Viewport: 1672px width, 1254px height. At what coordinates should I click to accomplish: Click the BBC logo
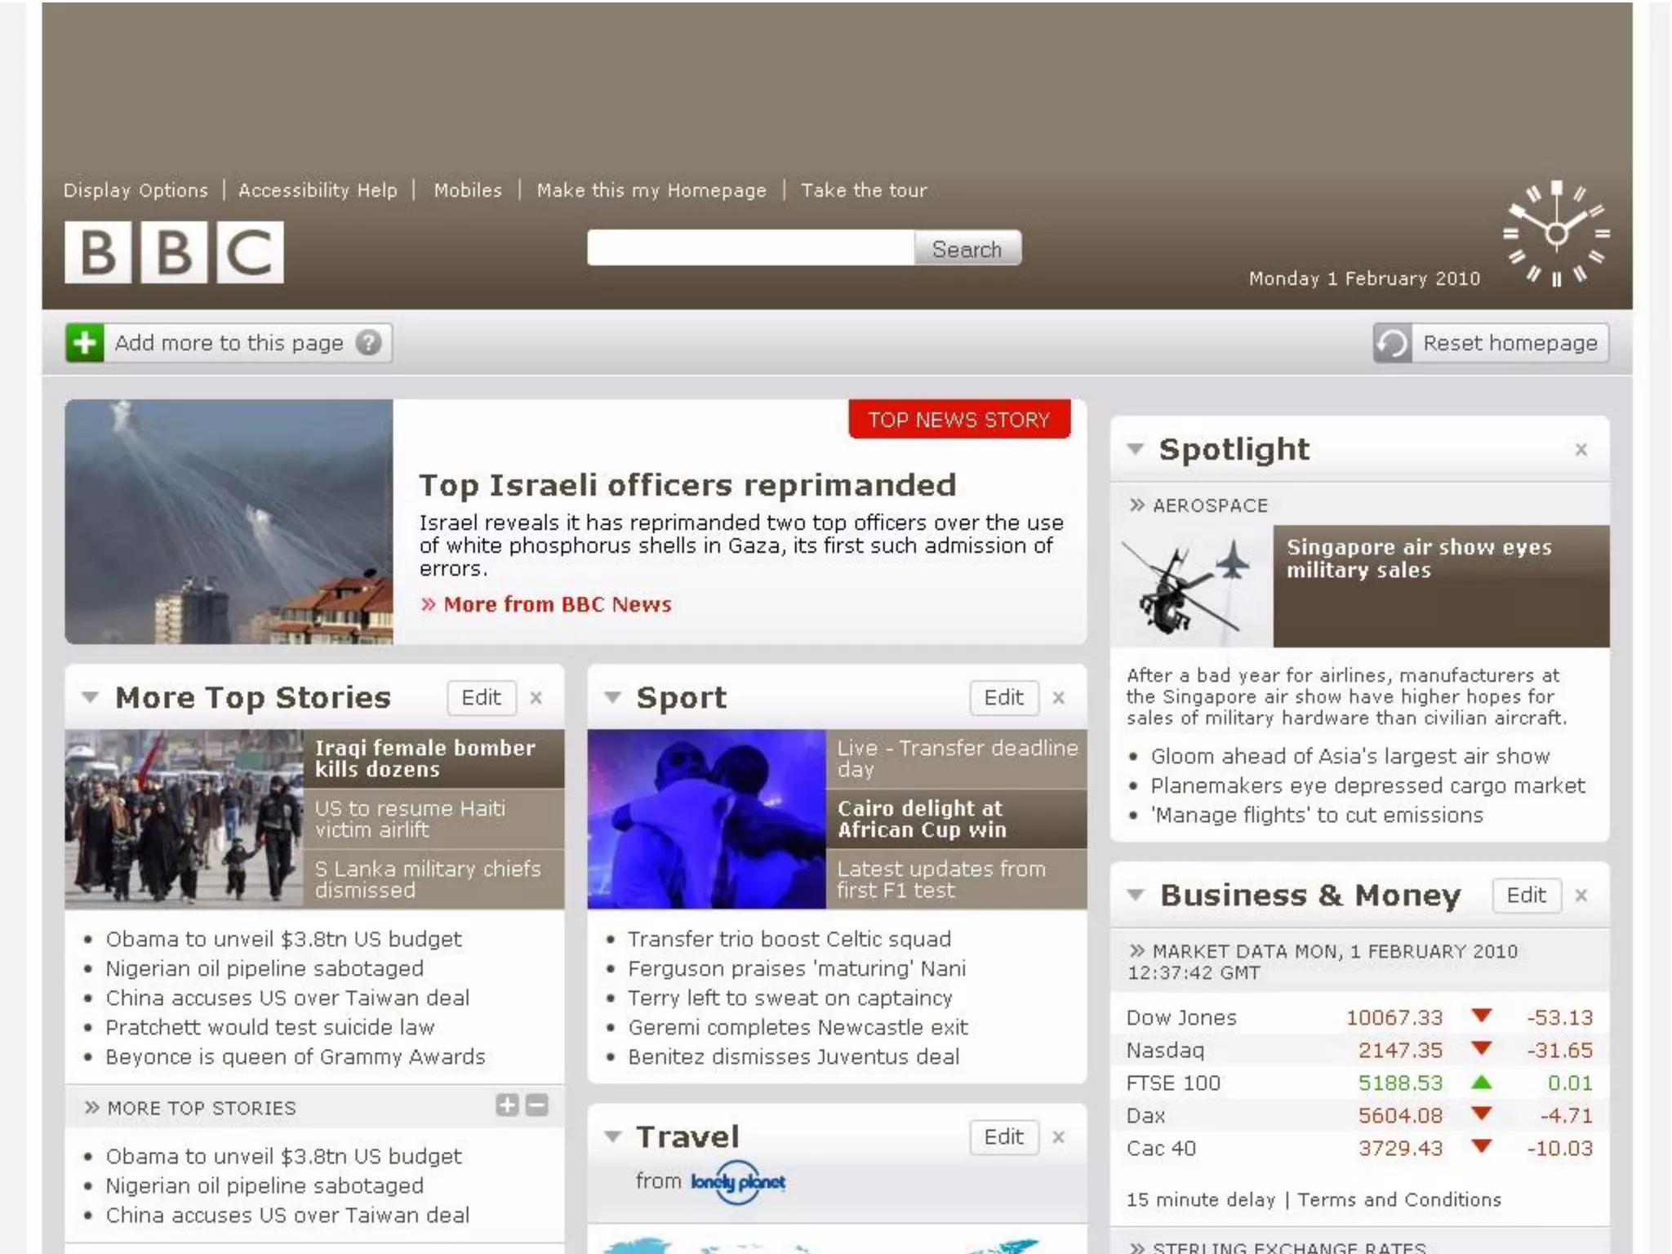point(174,252)
